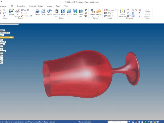164x123 pixels.
Task: Expand the Mirror dropdown arrow
Action: click(x=99, y=17)
